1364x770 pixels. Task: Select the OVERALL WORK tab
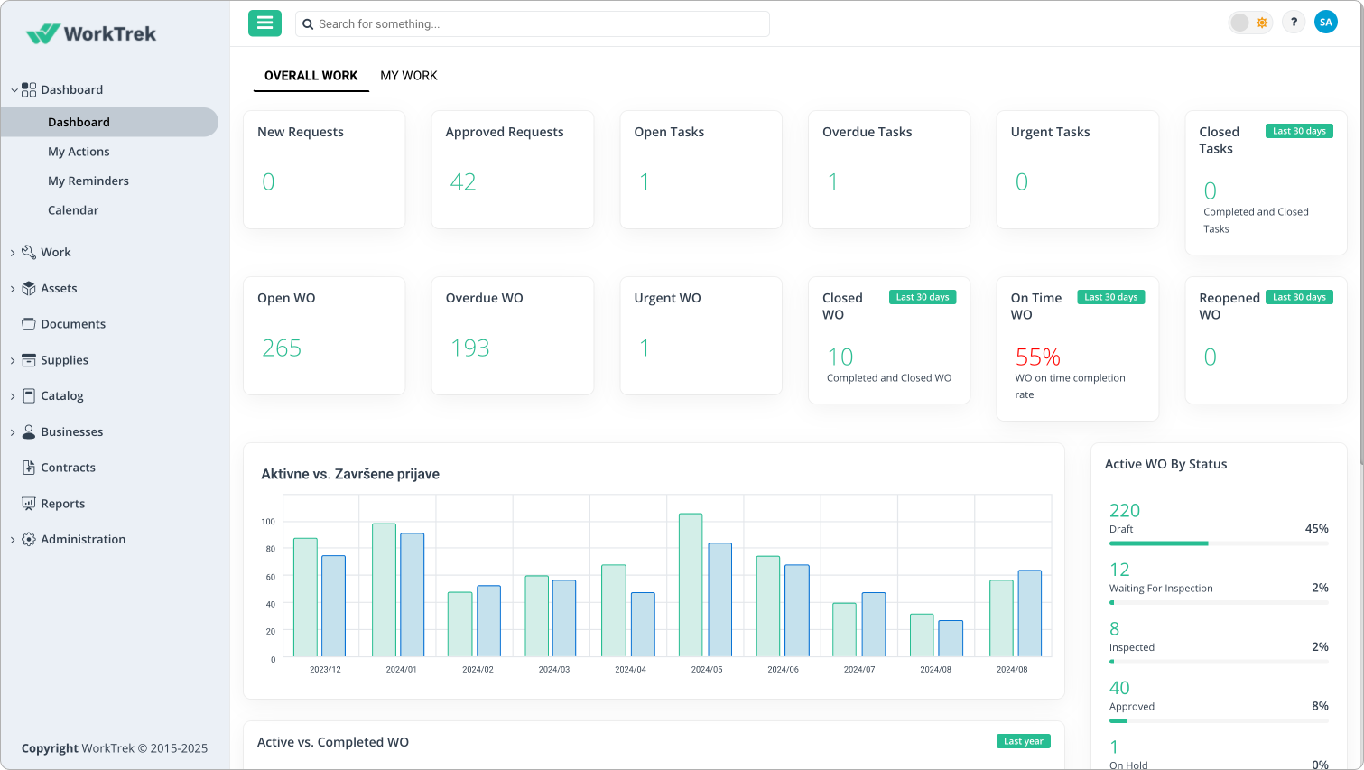point(311,76)
